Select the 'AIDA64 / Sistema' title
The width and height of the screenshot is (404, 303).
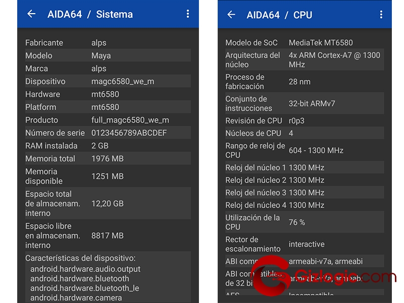point(90,15)
